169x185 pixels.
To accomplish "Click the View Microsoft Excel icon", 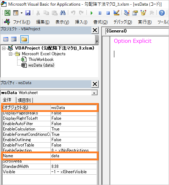I will coord(8,13).
